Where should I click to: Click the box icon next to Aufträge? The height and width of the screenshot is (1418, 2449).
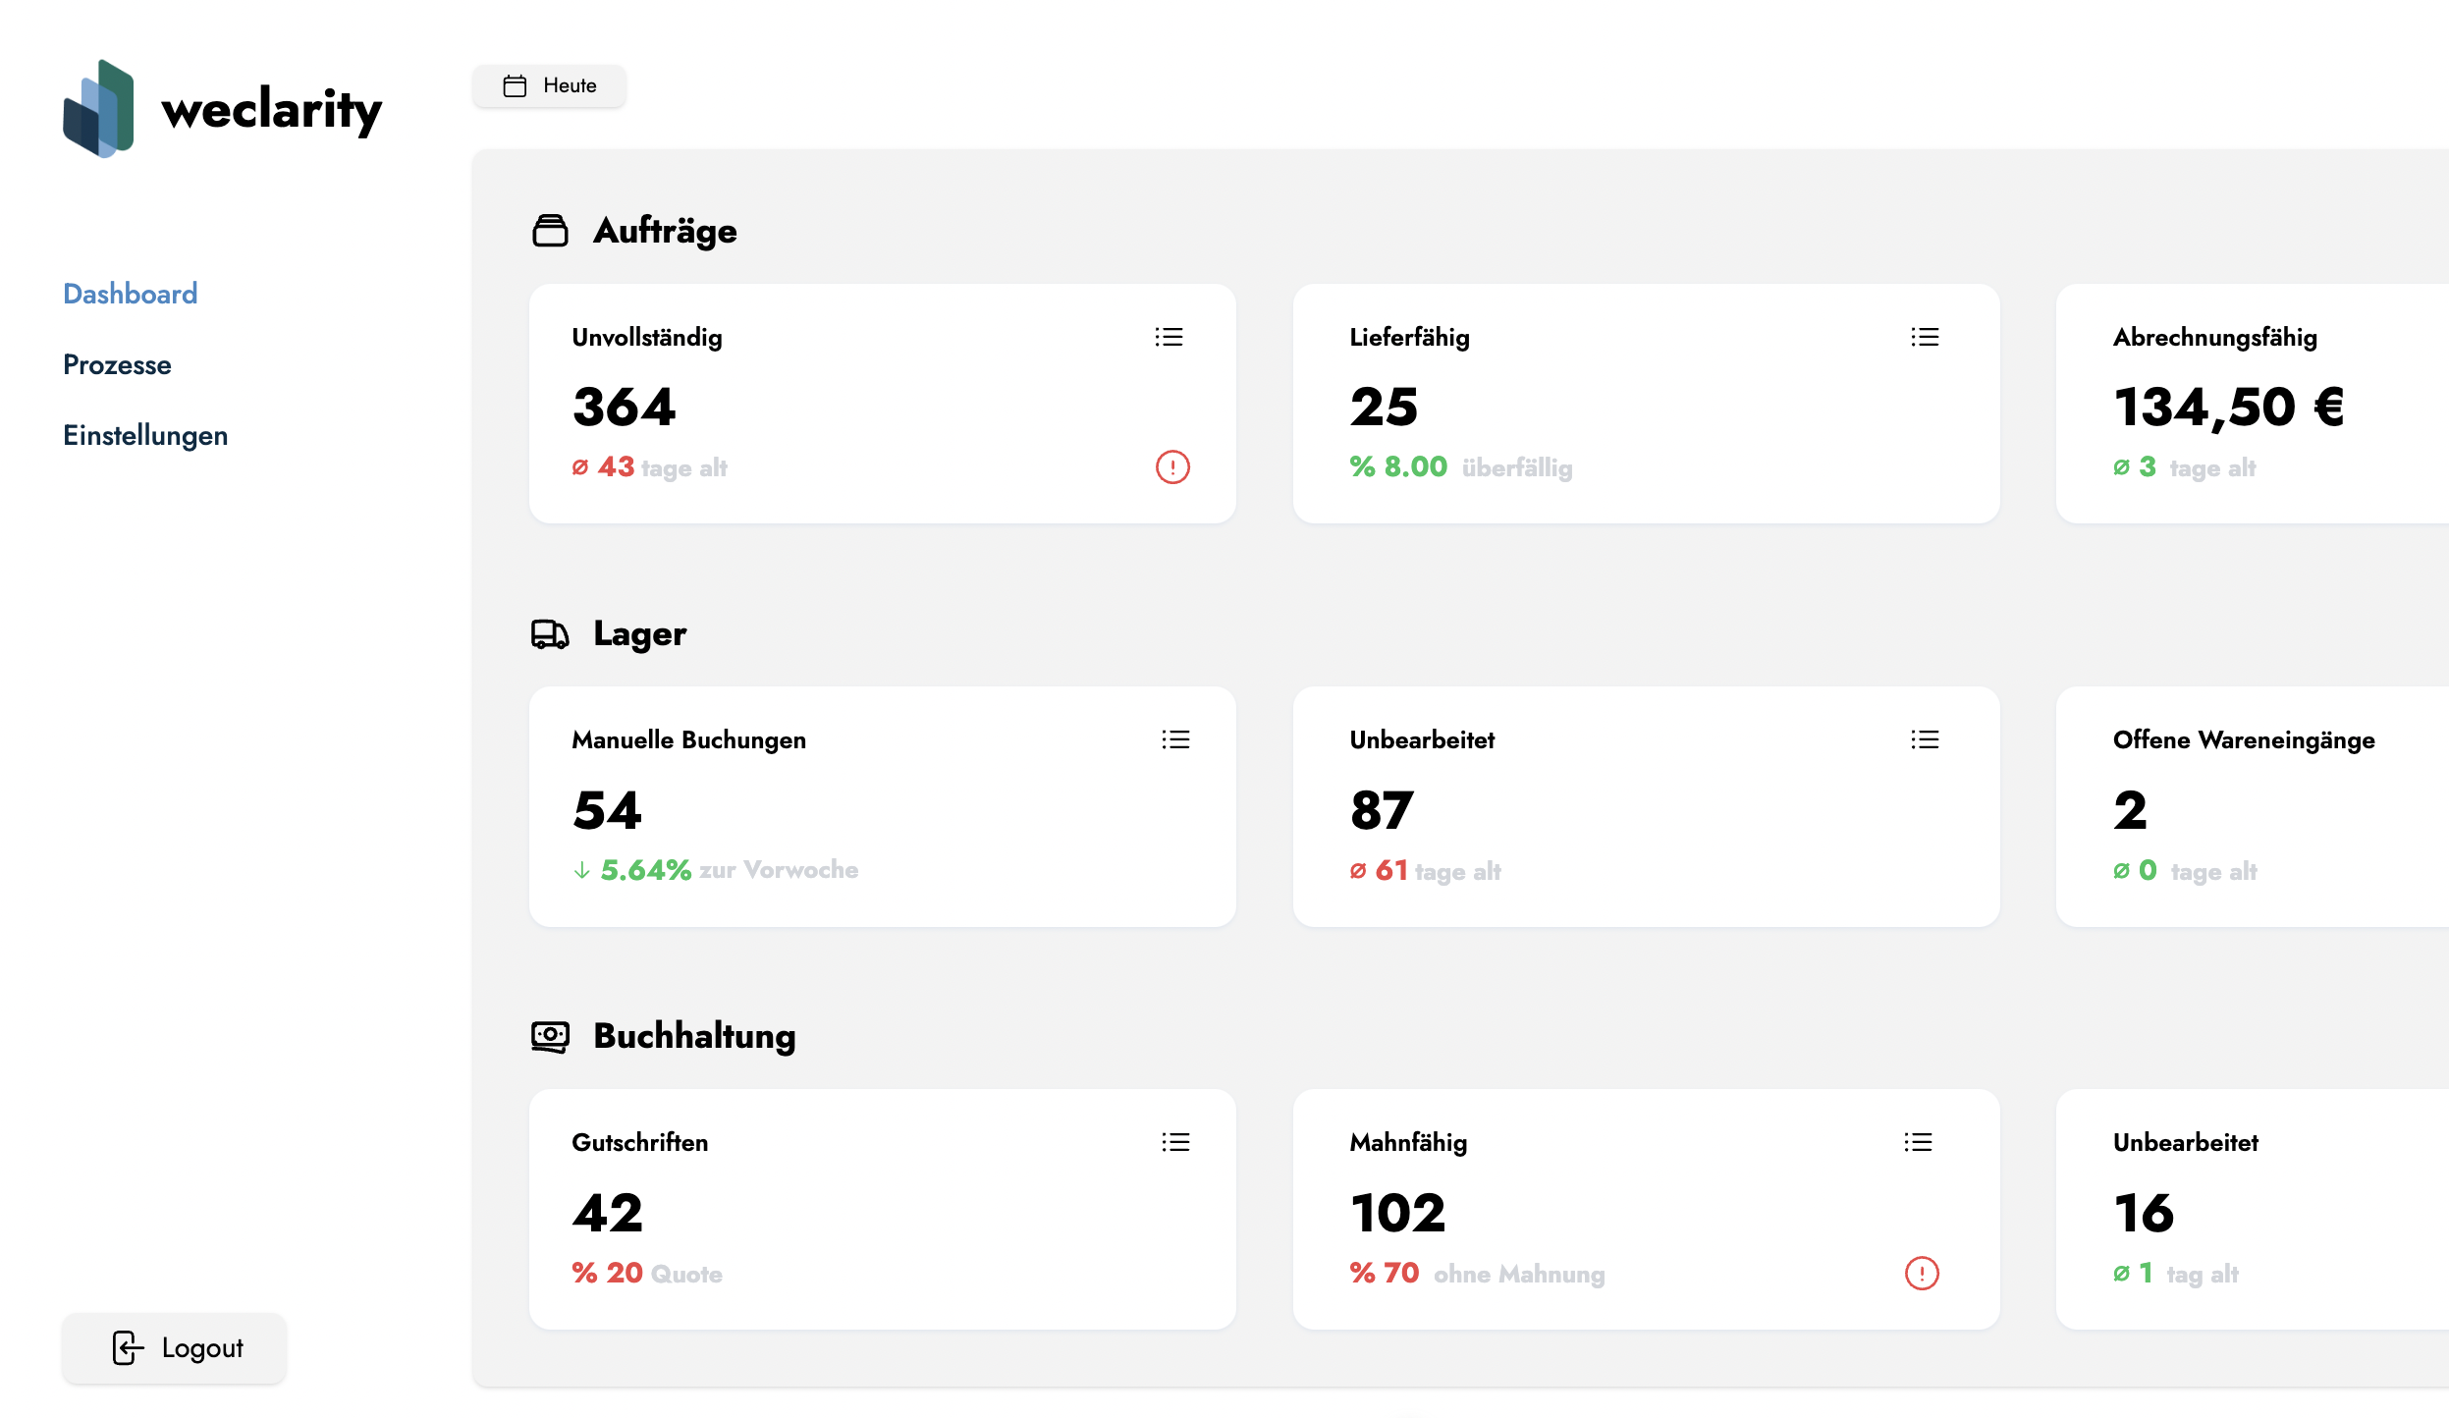coord(551,230)
